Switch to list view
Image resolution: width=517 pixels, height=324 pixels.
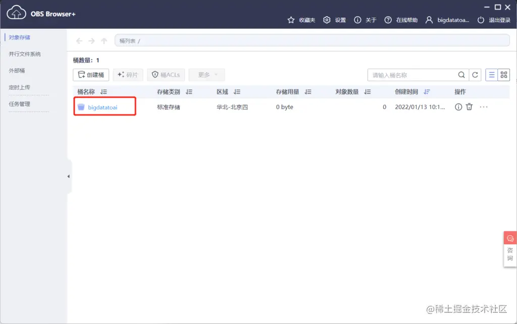(x=491, y=75)
